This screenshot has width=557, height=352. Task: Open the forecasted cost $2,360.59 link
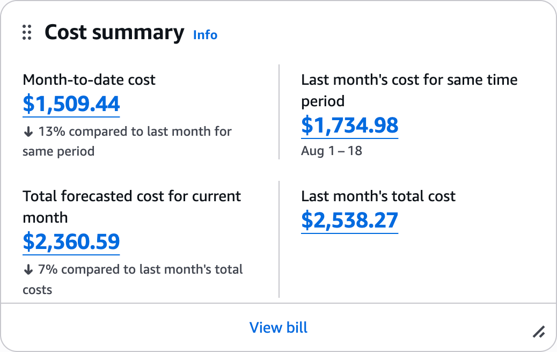tap(71, 241)
